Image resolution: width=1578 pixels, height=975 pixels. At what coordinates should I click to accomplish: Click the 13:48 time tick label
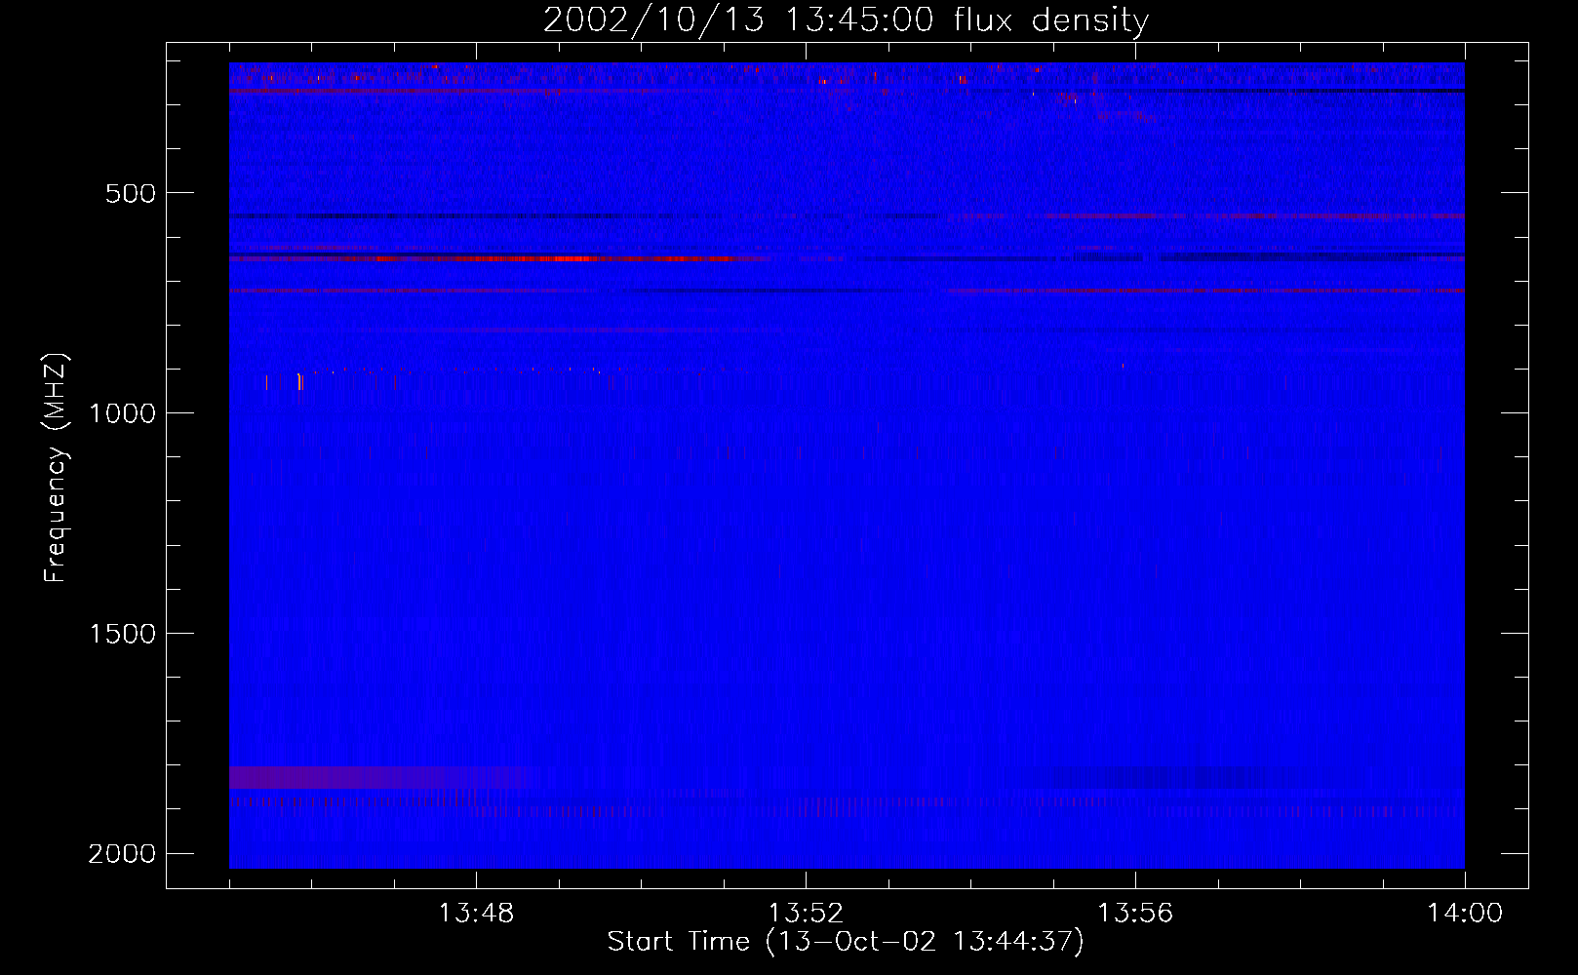[476, 914]
